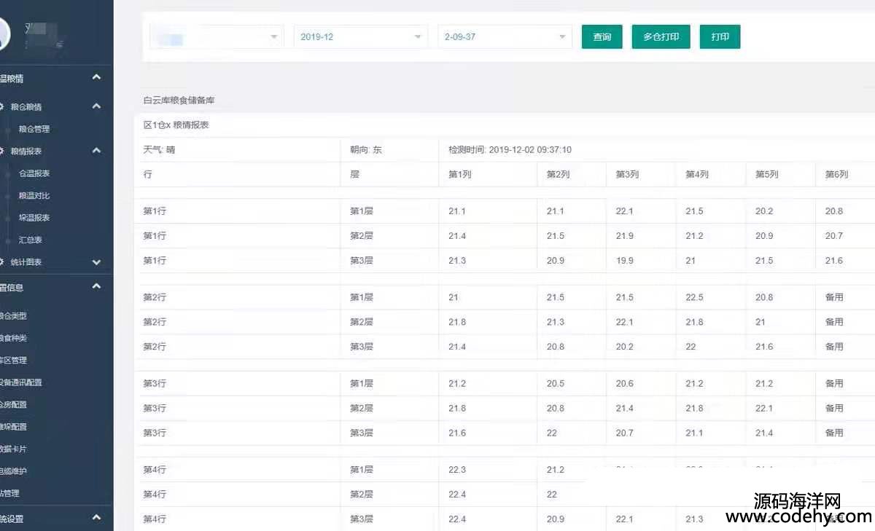
Task: Click the 区1仓x 粮情报表 heading
Action: click(x=176, y=125)
